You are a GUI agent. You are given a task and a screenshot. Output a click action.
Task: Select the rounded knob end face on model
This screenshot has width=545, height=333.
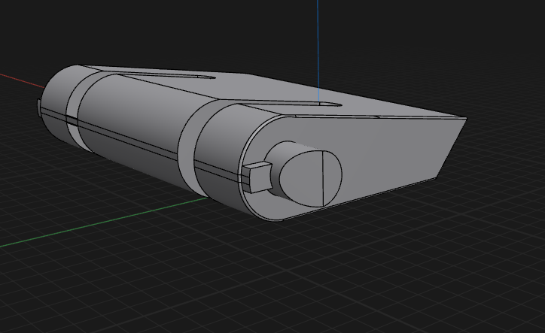click(311, 178)
